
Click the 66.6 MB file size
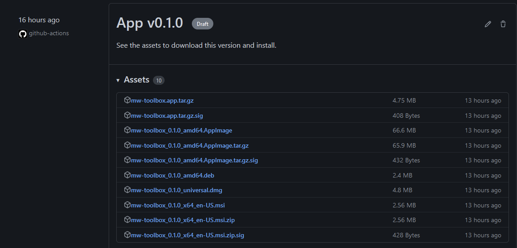point(404,131)
